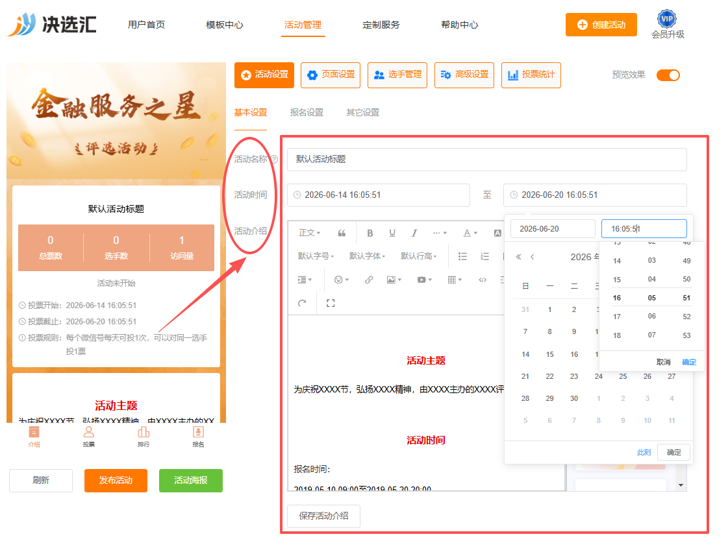Click the orange 发布活动 button

click(116, 480)
